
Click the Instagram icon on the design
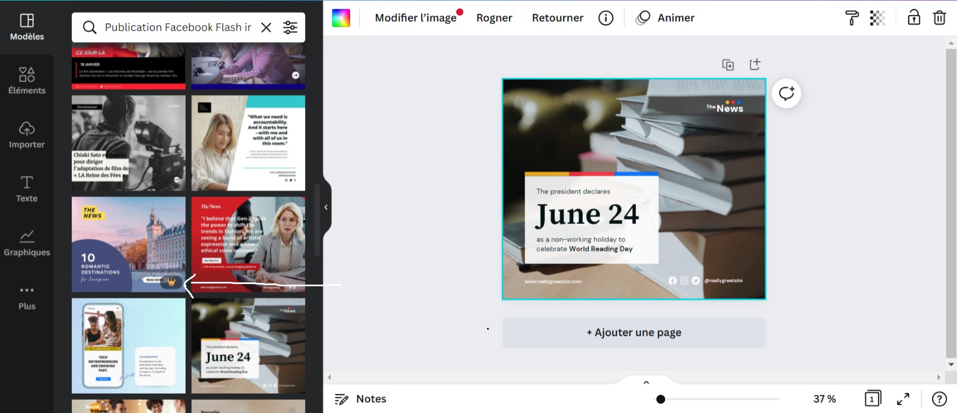pyautogui.click(x=684, y=281)
